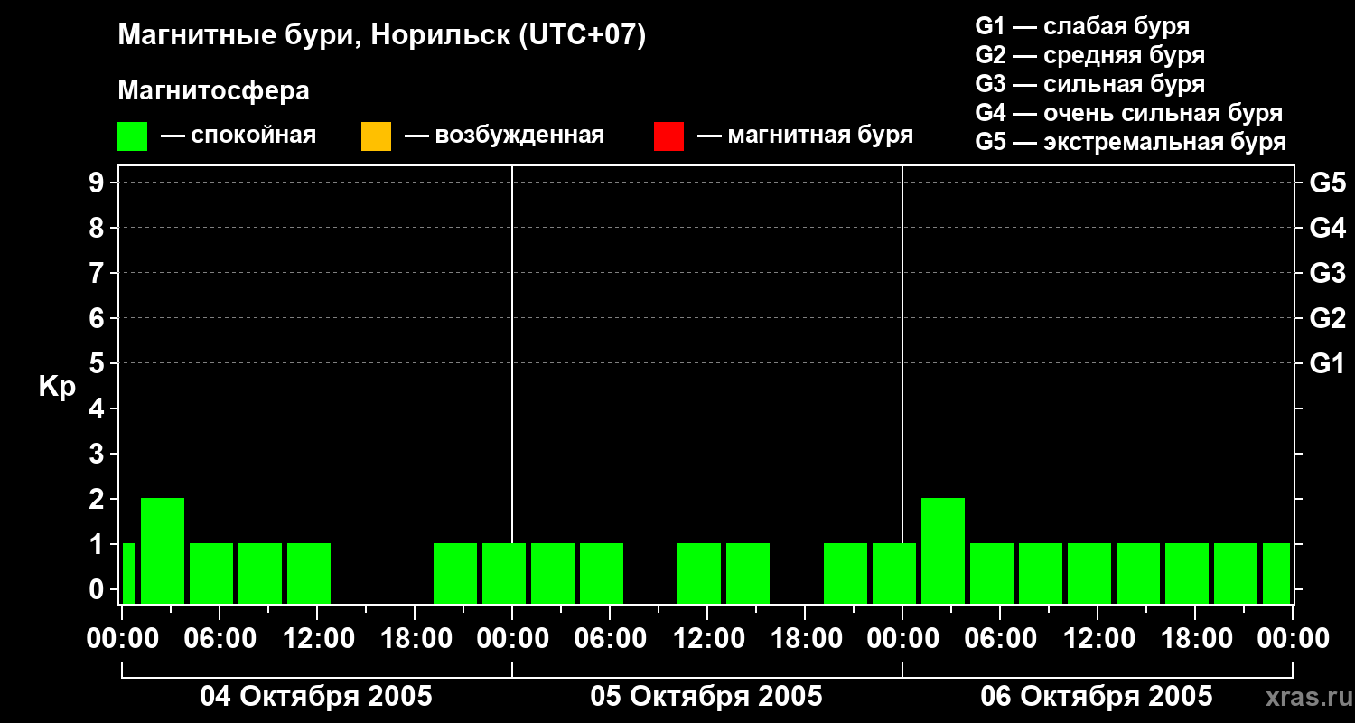
Task: Click the date label '05 Октября 2005'
Action: click(x=706, y=697)
